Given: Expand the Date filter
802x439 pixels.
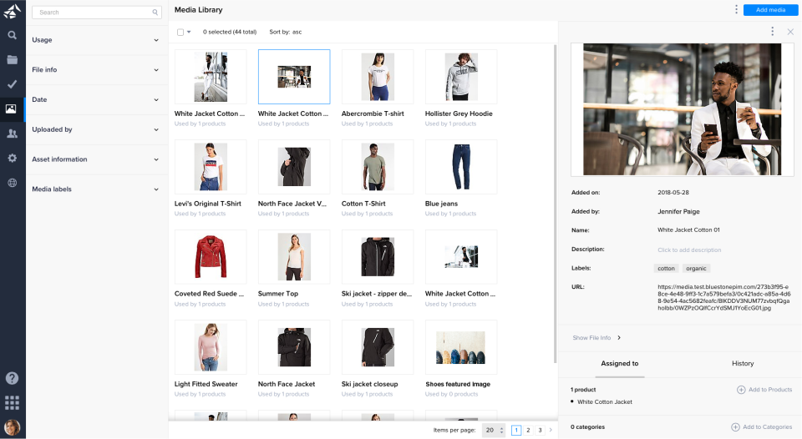Looking at the screenshot, I should pyautogui.click(x=95, y=99).
